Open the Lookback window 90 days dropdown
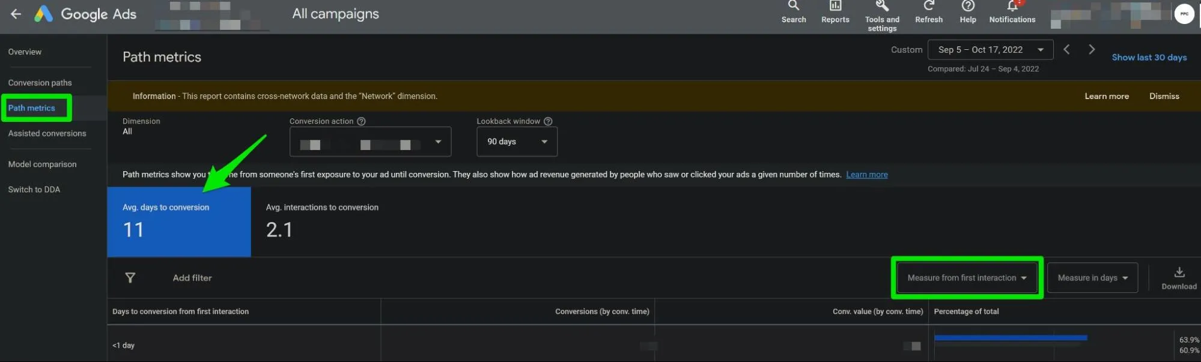Viewport: 1201px width, 362px height. [517, 142]
